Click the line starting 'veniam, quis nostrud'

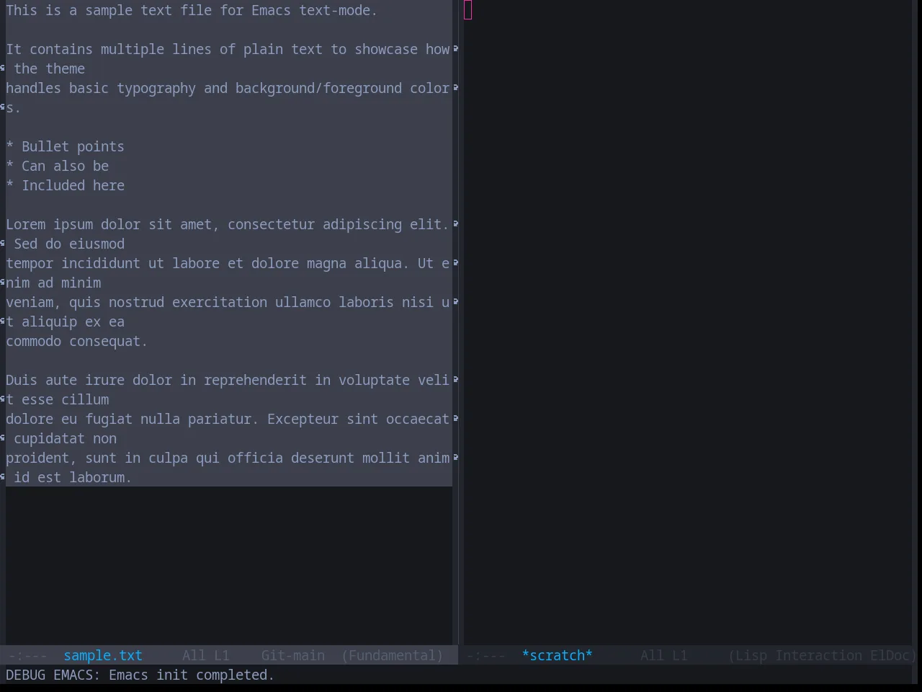228,302
